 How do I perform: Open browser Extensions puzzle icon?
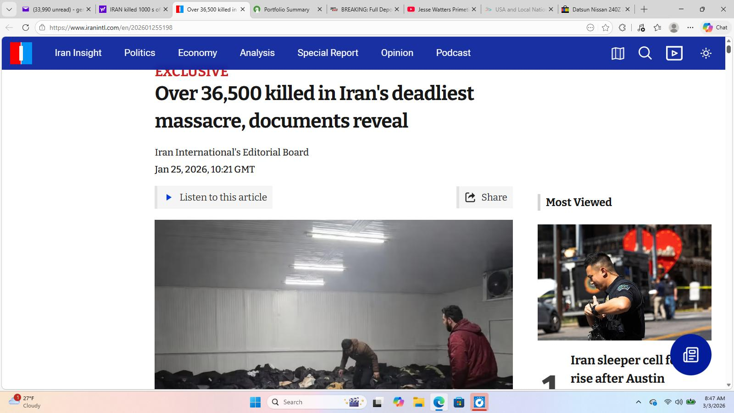coord(622,28)
